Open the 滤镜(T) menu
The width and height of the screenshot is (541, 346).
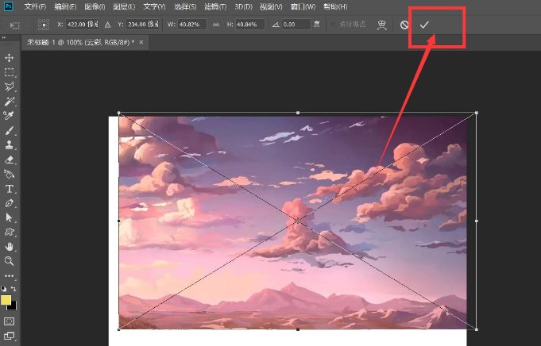point(215,6)
